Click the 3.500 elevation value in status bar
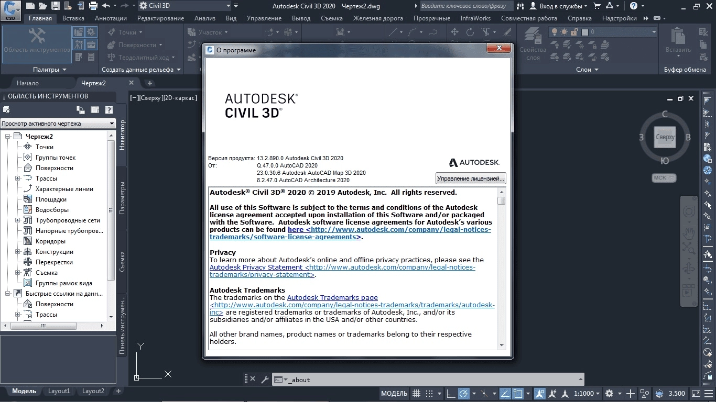The width and height of the screenshot is (716, 402). pyautogui.click(x=677, y=393)
